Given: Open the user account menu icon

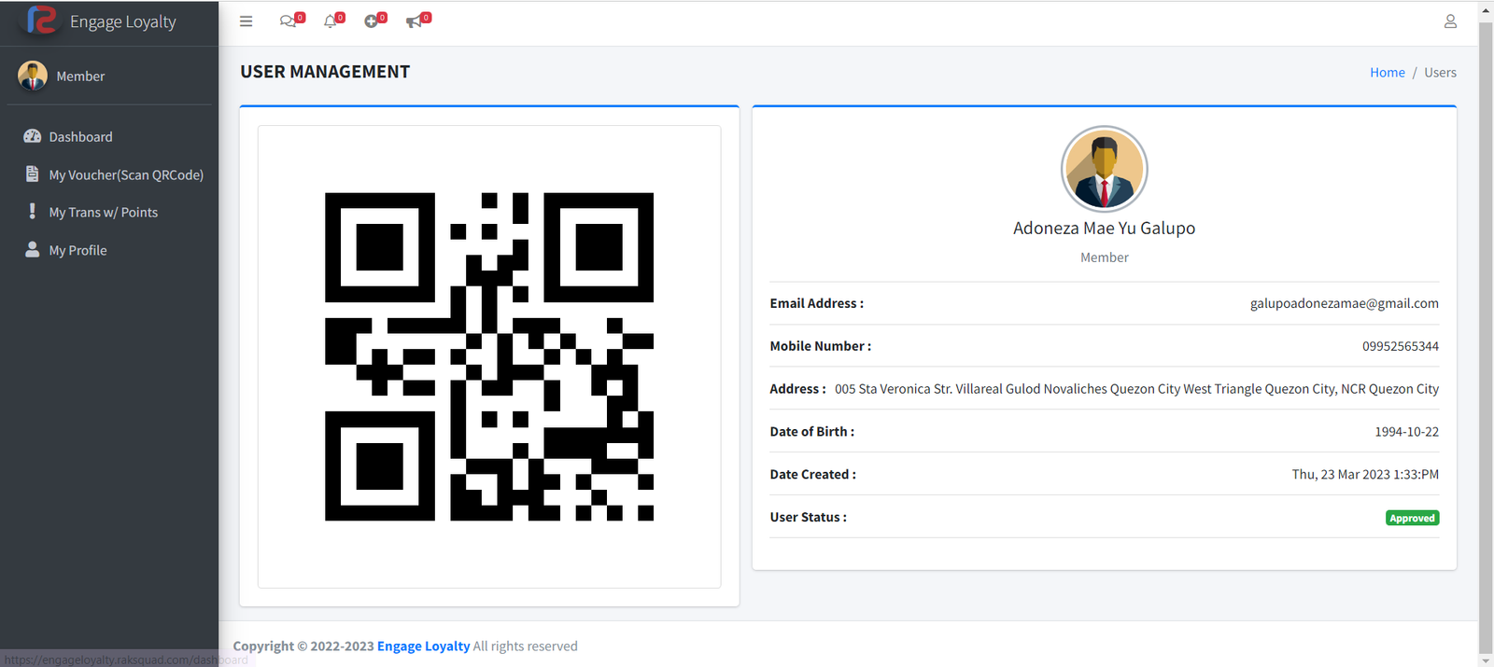Looking at the screenshot, I should [x=1450, y=21].
